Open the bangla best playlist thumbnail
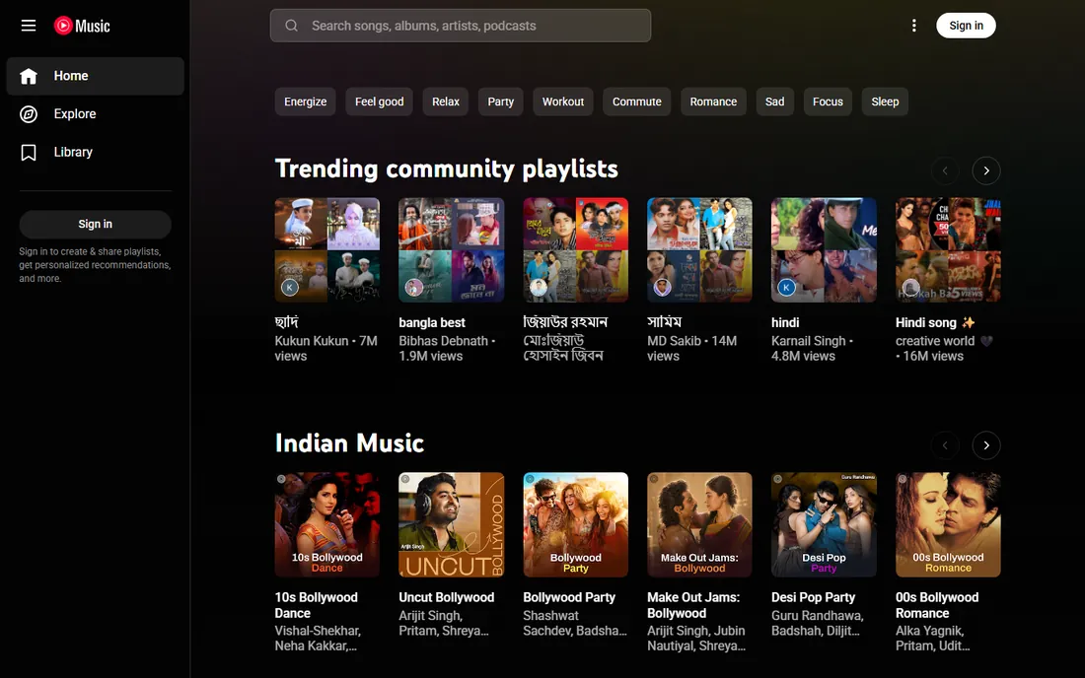 (x=451, y=250)
